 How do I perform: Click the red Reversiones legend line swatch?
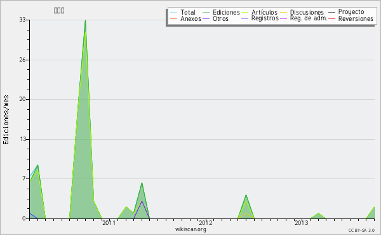331,18
